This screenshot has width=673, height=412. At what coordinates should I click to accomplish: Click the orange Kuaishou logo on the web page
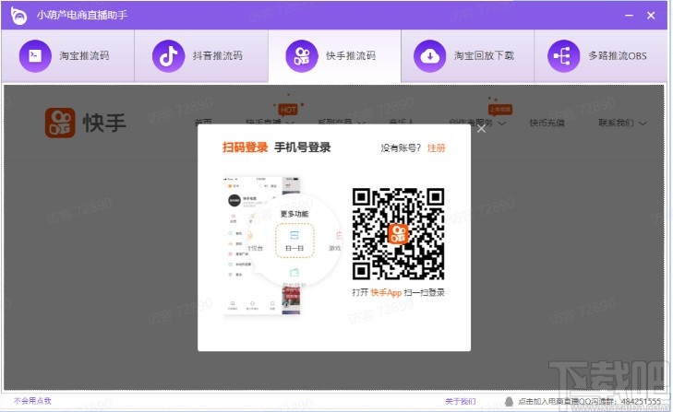(x=60, y=123)
